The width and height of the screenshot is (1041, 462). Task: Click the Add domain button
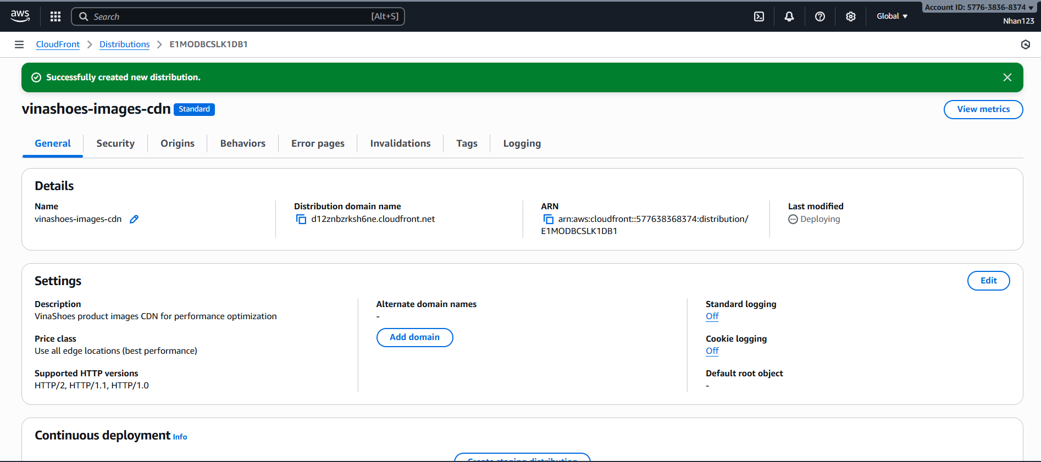click(x=414, y=337)
